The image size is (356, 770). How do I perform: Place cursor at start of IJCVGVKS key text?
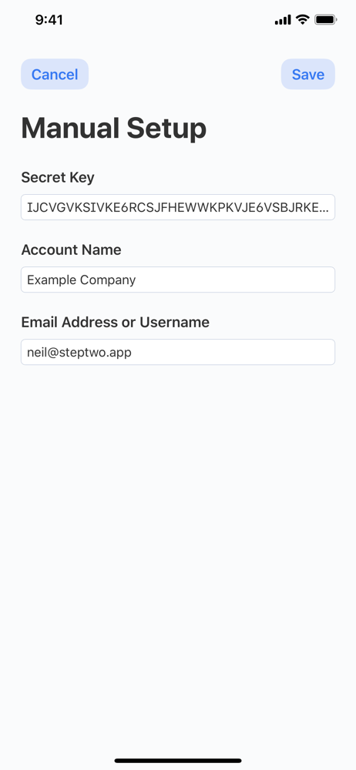[28, 207]
